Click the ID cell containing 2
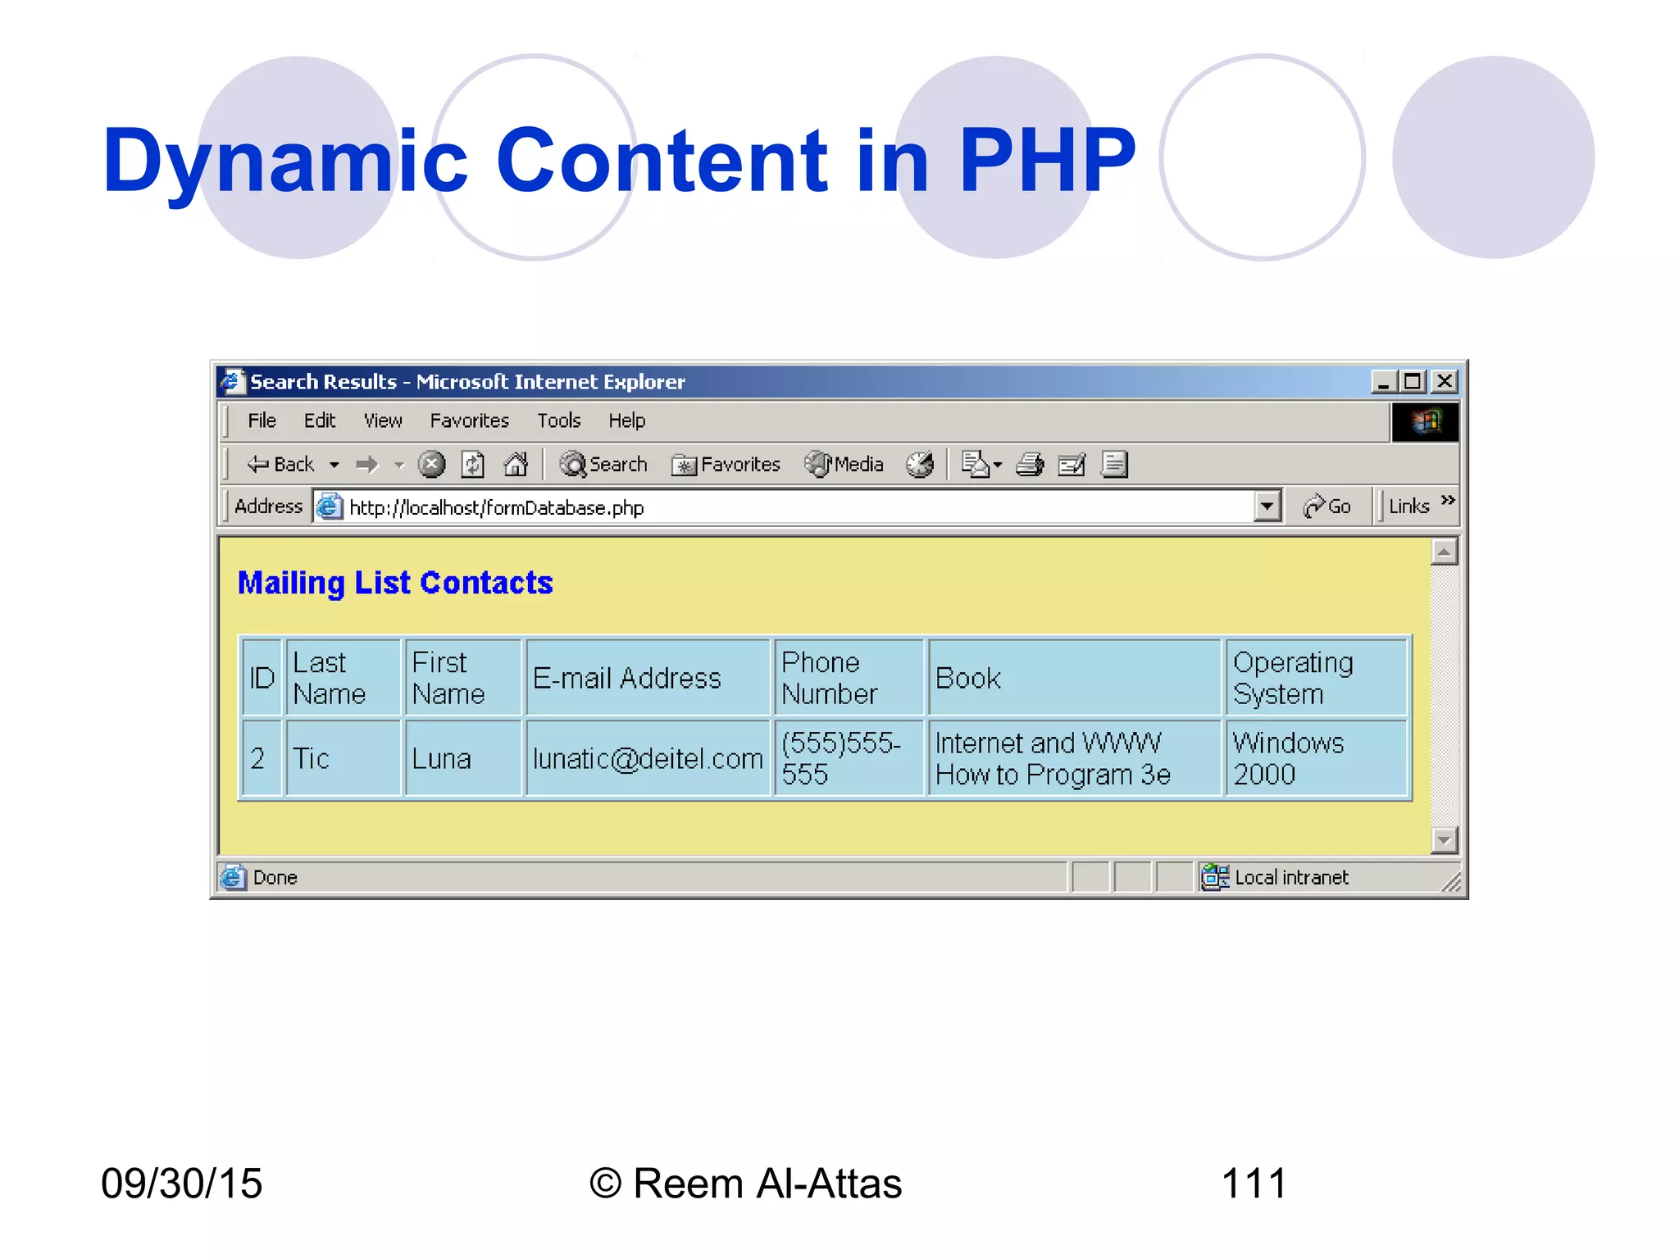 tap(262, 758)
